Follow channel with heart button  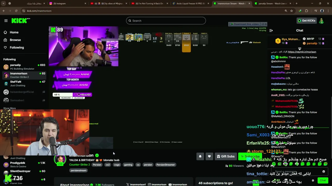click(209, 156)
